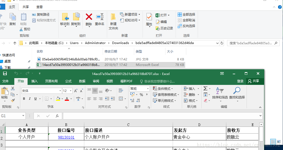283x150 pixels.
Task: Click 新建文件夹 in Explorer ribbon
Action: point(113,21)
